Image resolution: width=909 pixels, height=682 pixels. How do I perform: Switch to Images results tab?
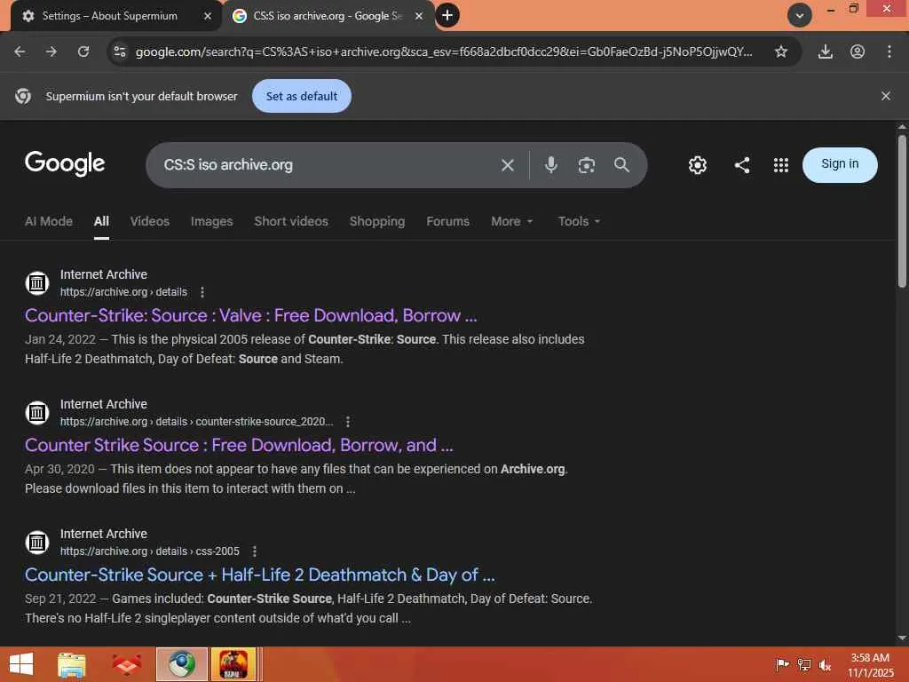coord(211,221)
